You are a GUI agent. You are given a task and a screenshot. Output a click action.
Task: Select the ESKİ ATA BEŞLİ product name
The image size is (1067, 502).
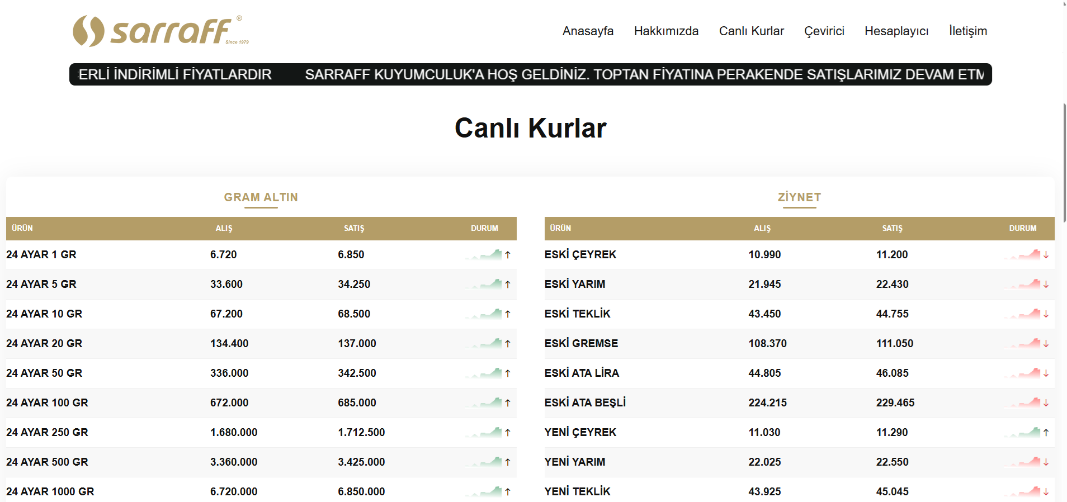[585, 402]
